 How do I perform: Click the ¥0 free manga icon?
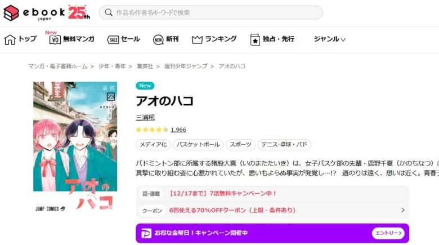(55, 40)
